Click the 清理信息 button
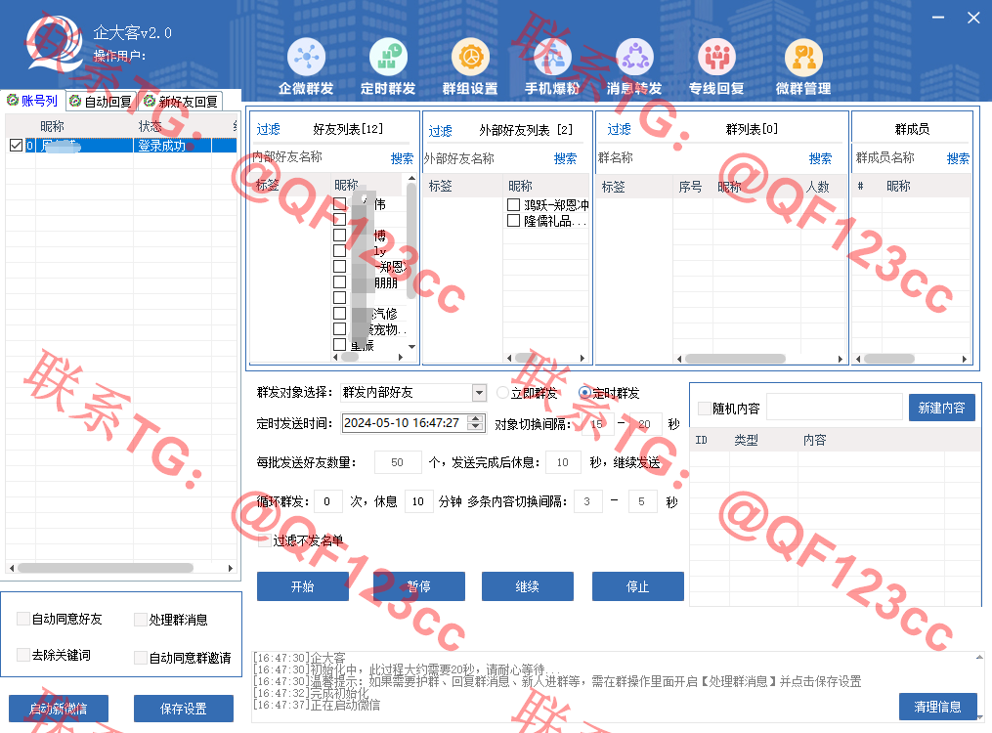Image resolution: width=992 pixels, height=733 pixels. click(x=937, y=707)
